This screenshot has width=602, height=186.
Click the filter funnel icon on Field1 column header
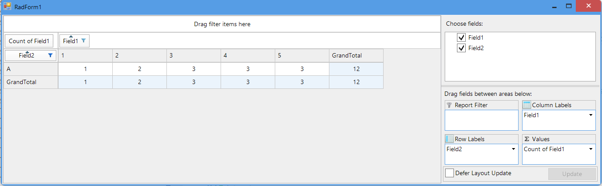point(83,41)
